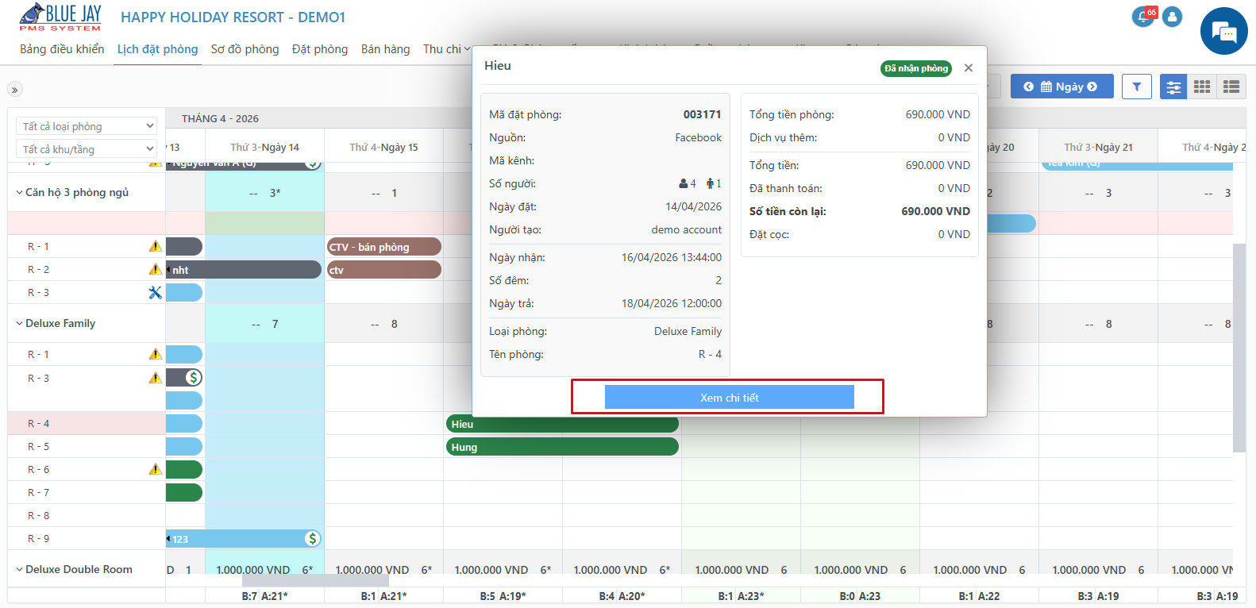The image size is (1256, 608).
Task: Switch to list rows view
Action: pos(1231,87)
